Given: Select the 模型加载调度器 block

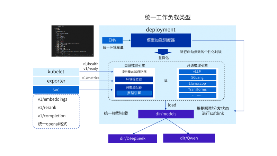Looking at the screenshot, I should [161, 40].
